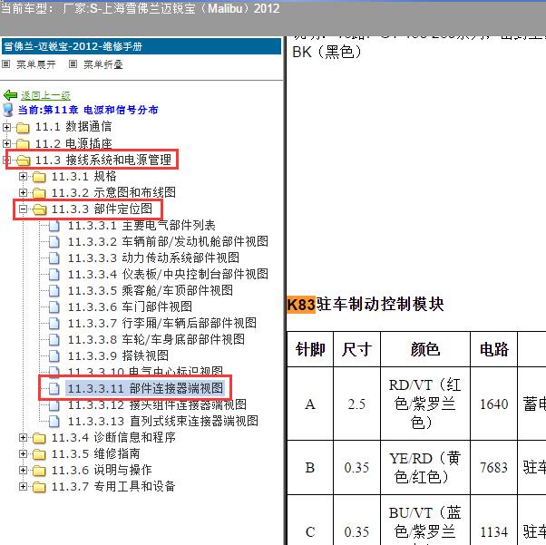The image size is (546, 545).
Task: Expand the 11.3.6 说明与操作 node
Action: [23, 471]
